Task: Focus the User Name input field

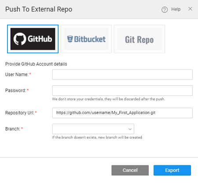Action: tap(122, 74)
